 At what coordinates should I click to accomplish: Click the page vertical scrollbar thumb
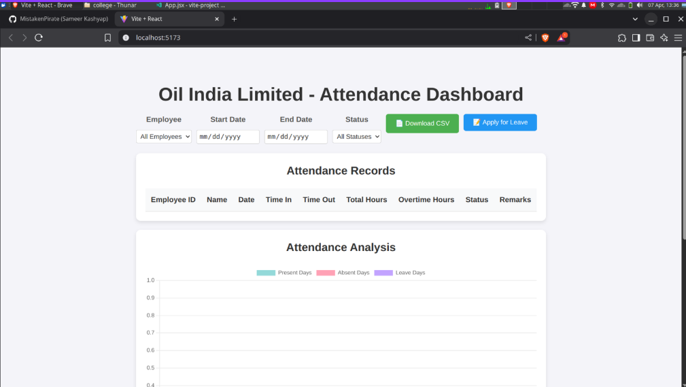(x=684, y=147)
